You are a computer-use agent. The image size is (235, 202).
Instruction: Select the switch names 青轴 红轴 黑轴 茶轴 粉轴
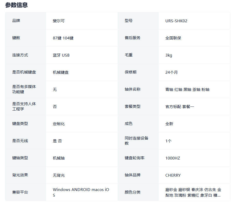tap(187, 89)
